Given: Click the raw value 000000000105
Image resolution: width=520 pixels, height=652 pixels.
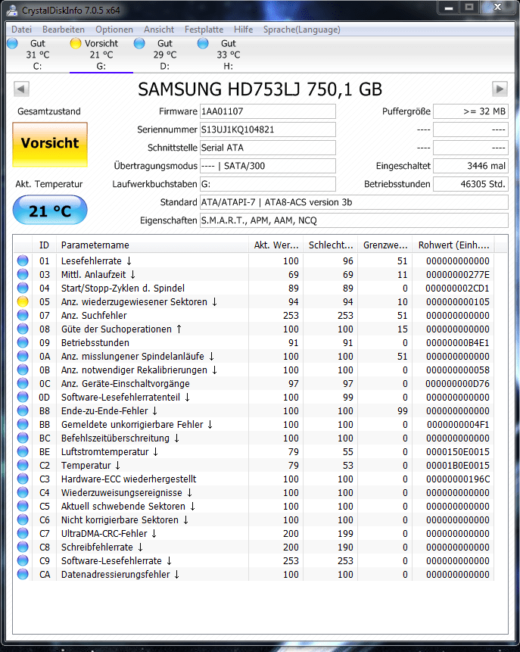Looking at the screenshot, I should 458,302.
